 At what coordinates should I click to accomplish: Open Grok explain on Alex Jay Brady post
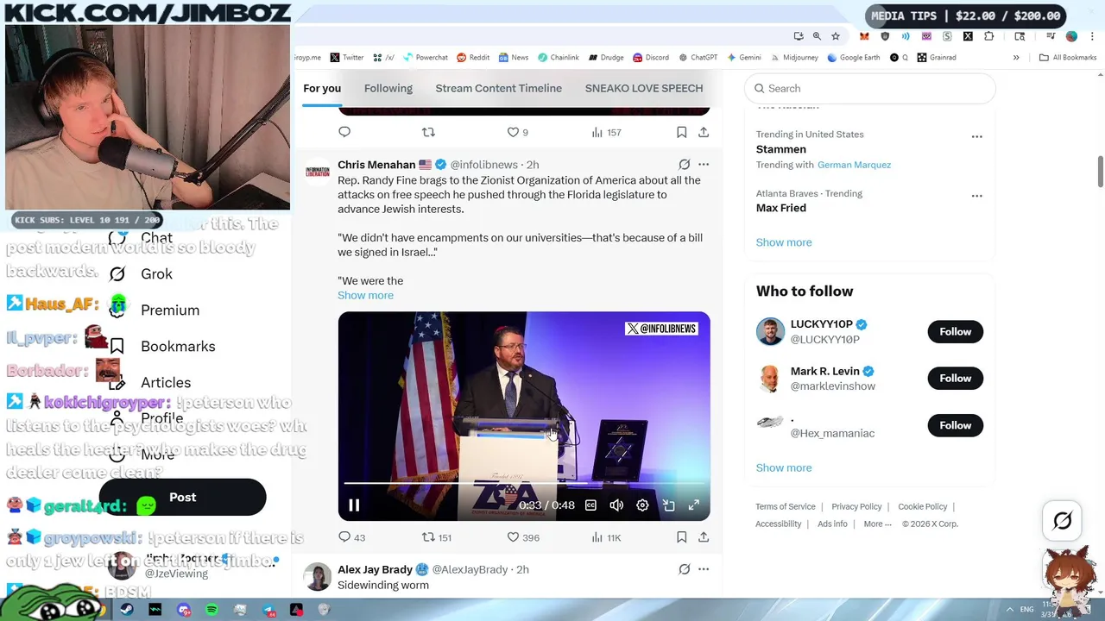tap(684, 569)
